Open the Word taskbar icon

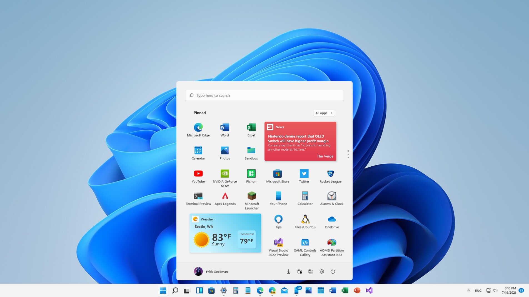(x=333, y=290)
